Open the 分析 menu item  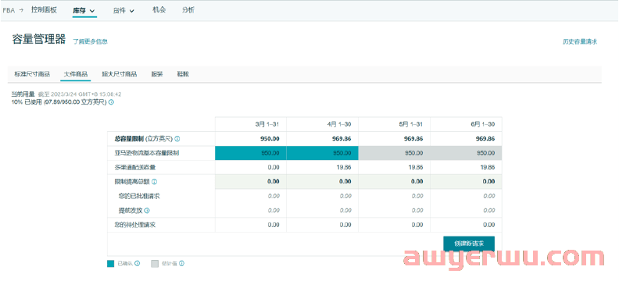(188, 10)
